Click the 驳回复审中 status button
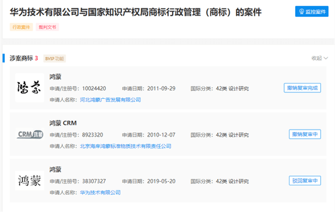This screenshot has height=212, width=335. coord(305,181)
